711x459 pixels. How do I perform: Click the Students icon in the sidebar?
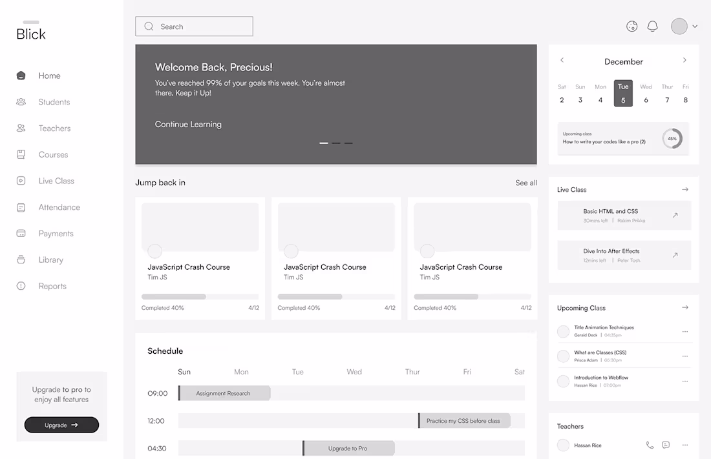(x=21, y=102)
